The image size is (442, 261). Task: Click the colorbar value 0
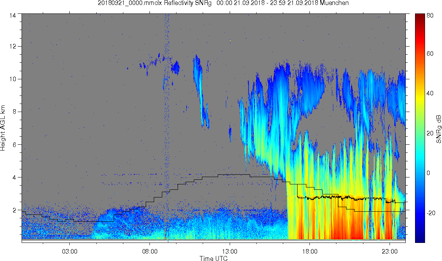tap(429, 173)
